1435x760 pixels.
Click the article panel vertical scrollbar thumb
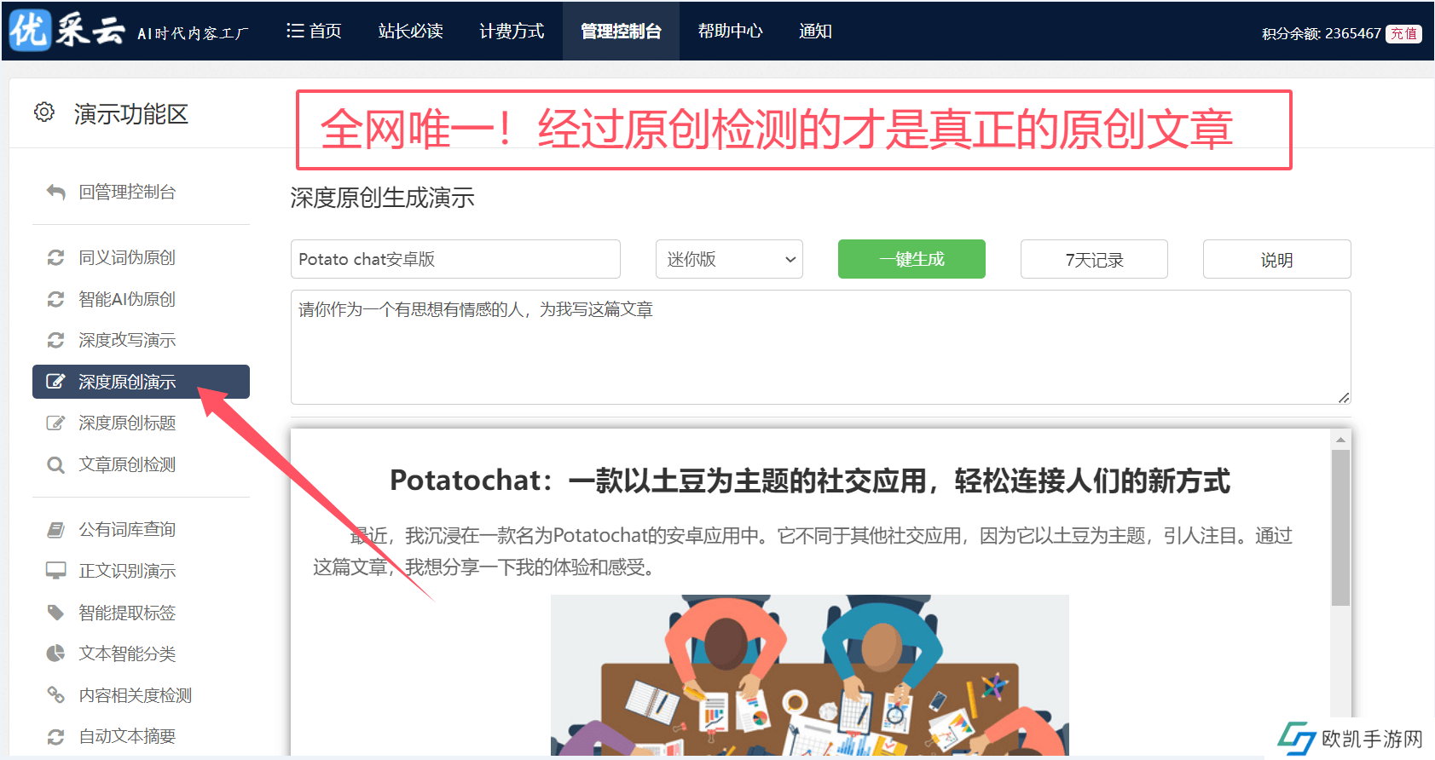tap(1340, 527)
